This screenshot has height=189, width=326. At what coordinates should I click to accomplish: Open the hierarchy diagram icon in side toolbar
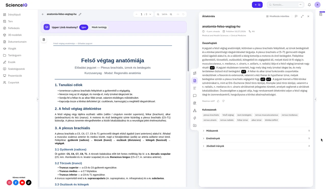click(x=195, y=111)
